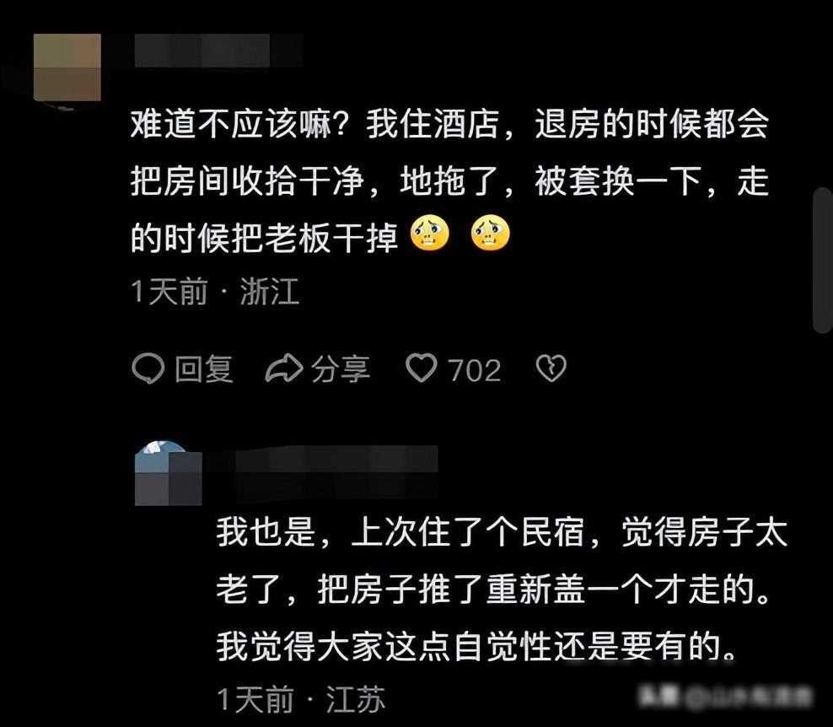Like the comment via heart icon
The image size is (833, 727).
click(422, 369)
